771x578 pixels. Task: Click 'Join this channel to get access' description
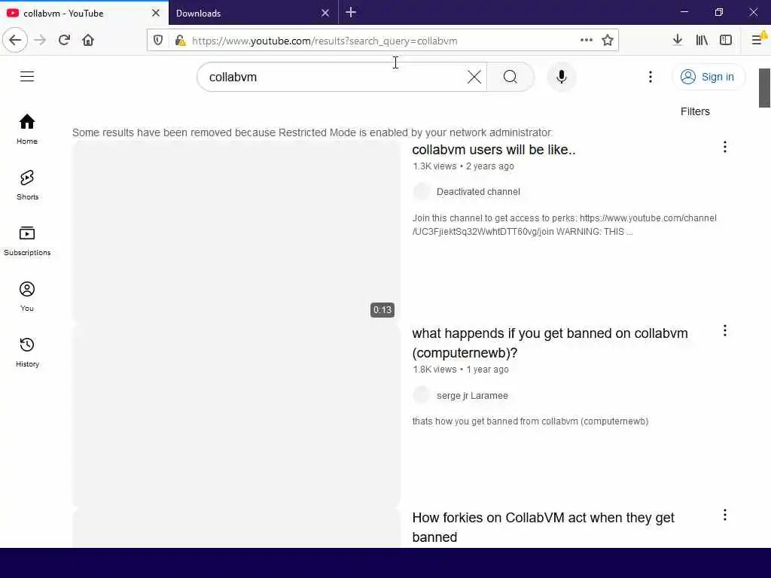click(564, 224)
